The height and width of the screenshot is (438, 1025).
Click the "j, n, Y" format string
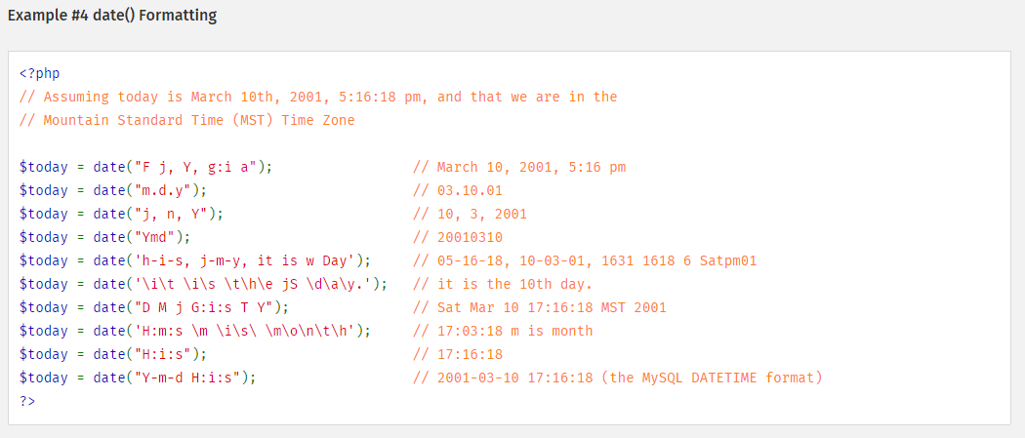point(171,214)
